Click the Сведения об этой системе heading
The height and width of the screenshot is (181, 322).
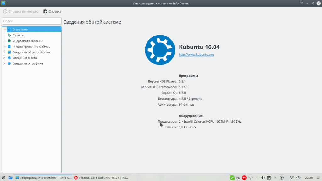click(x=92, y=22)
